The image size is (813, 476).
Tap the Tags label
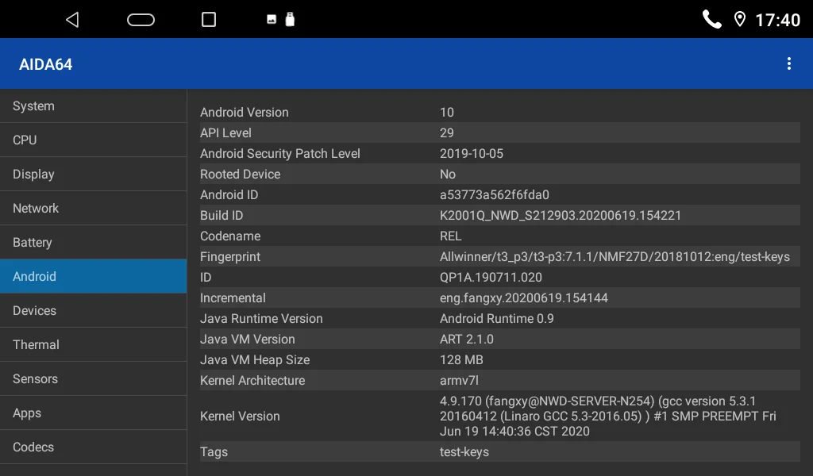point(214,452)
